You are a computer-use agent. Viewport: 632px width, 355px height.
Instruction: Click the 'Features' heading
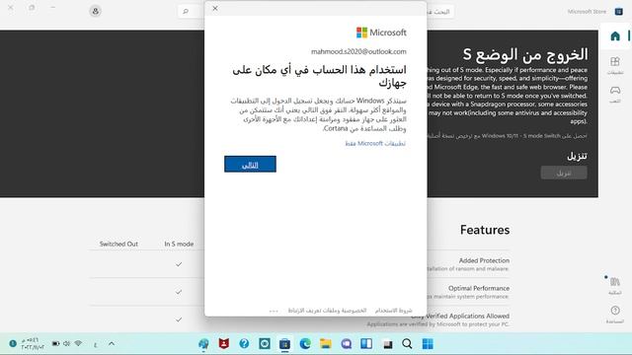(485, 230)
